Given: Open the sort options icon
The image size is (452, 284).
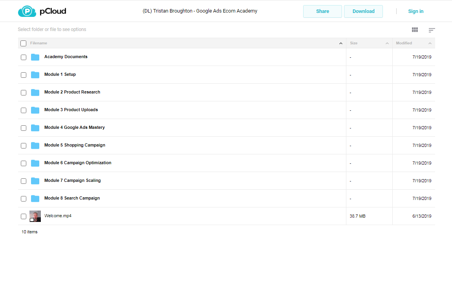Looking at the screenshot, I should tap(432, 30).
